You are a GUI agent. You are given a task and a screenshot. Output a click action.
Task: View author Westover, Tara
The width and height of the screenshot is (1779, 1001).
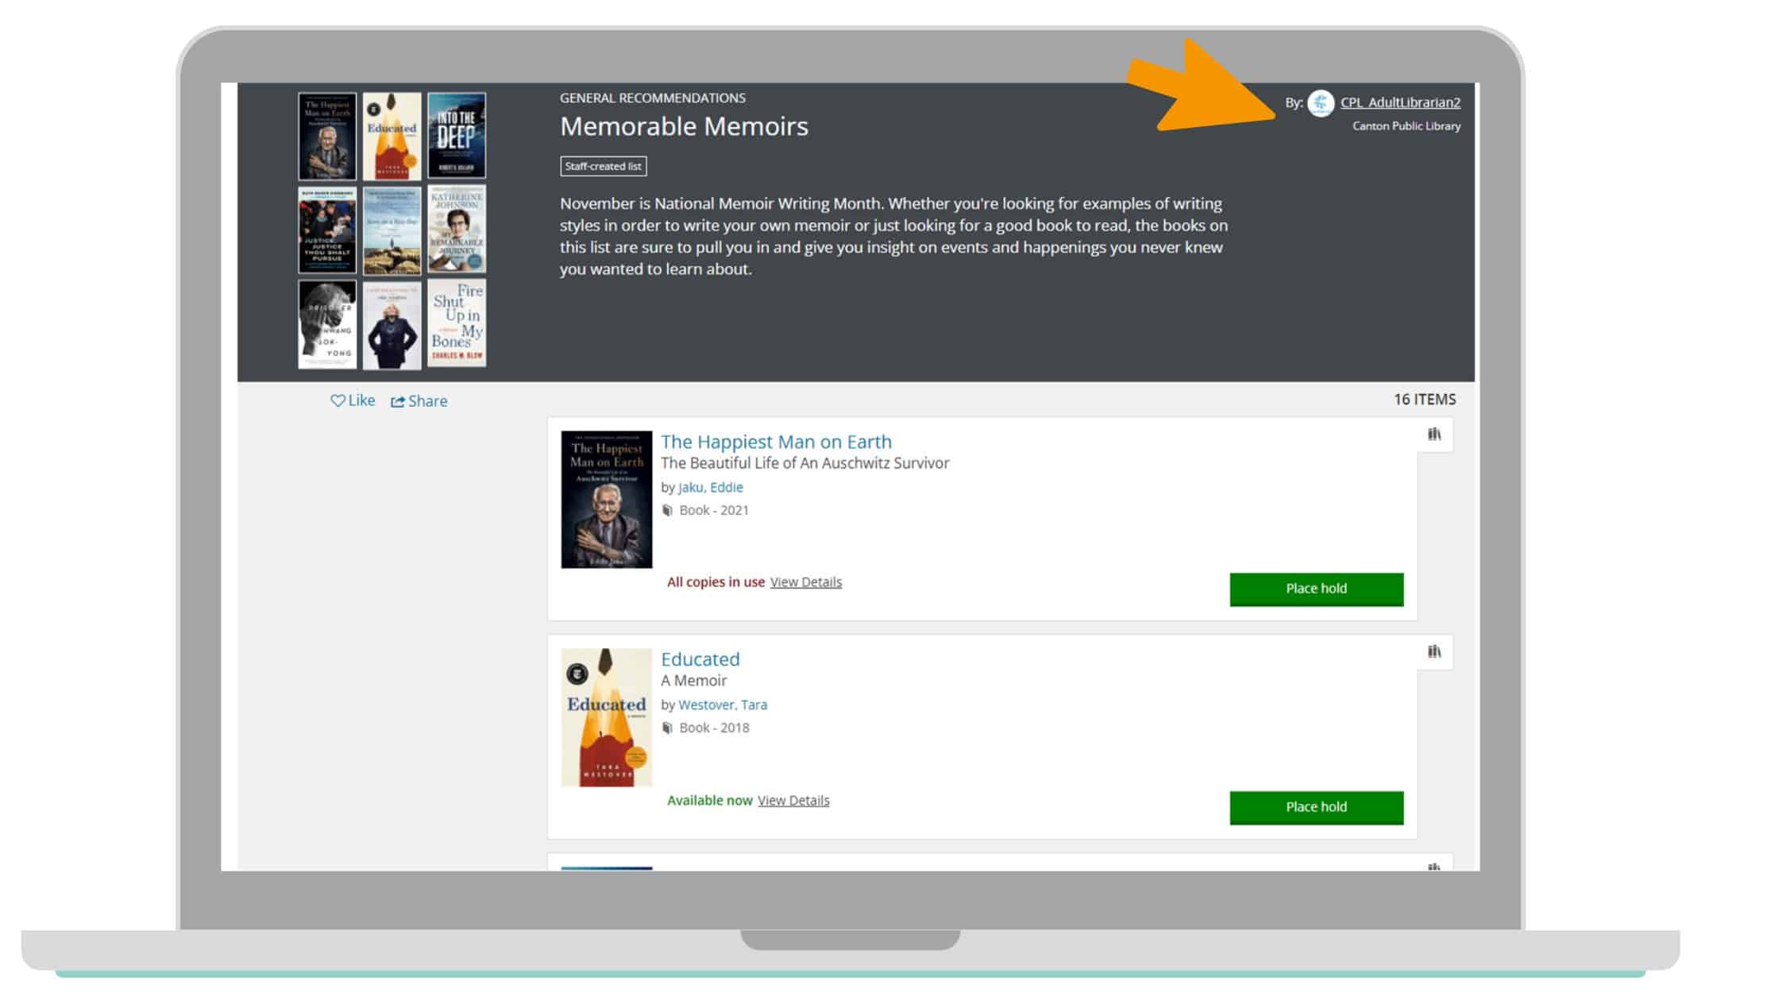723,705
